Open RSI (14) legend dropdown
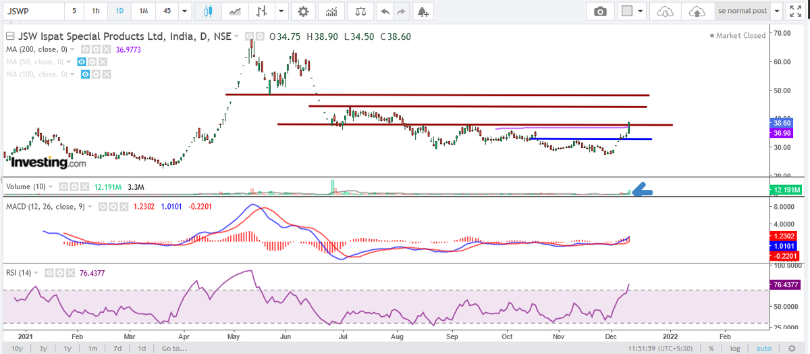This screenshot has height=354, width=810. [36, 273]
